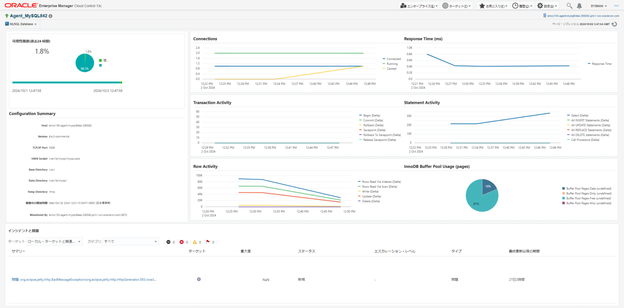This screenshot has width=624, height=308.
Task: Open the search magnifier icon
Action: (569, 6)
